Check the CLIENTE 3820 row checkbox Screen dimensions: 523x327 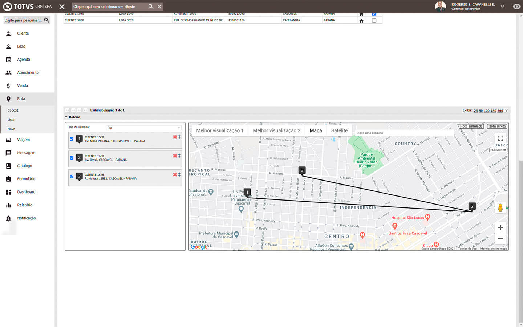click(374, 20)
